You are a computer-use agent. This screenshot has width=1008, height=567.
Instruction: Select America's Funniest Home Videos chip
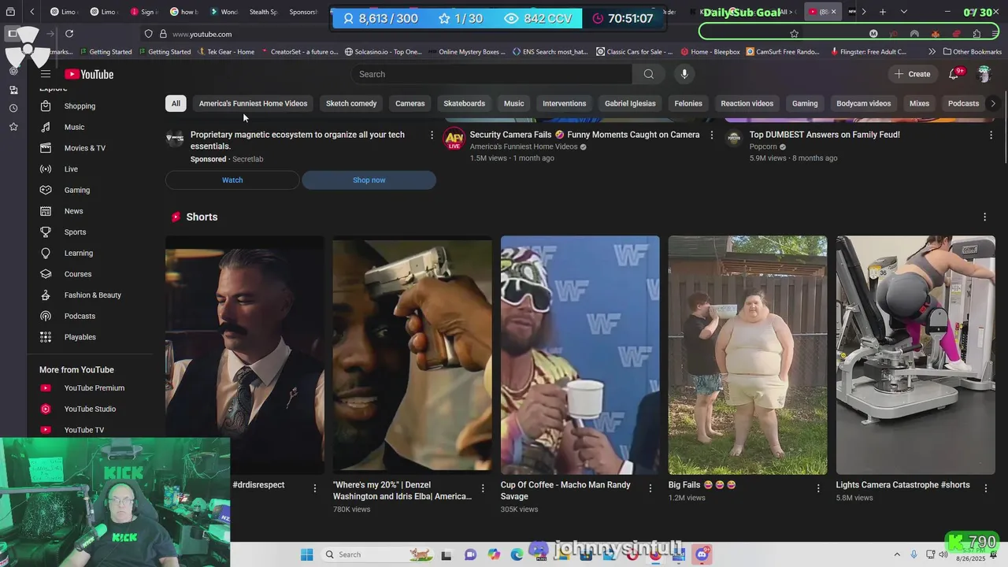click(x=253, y=103)
